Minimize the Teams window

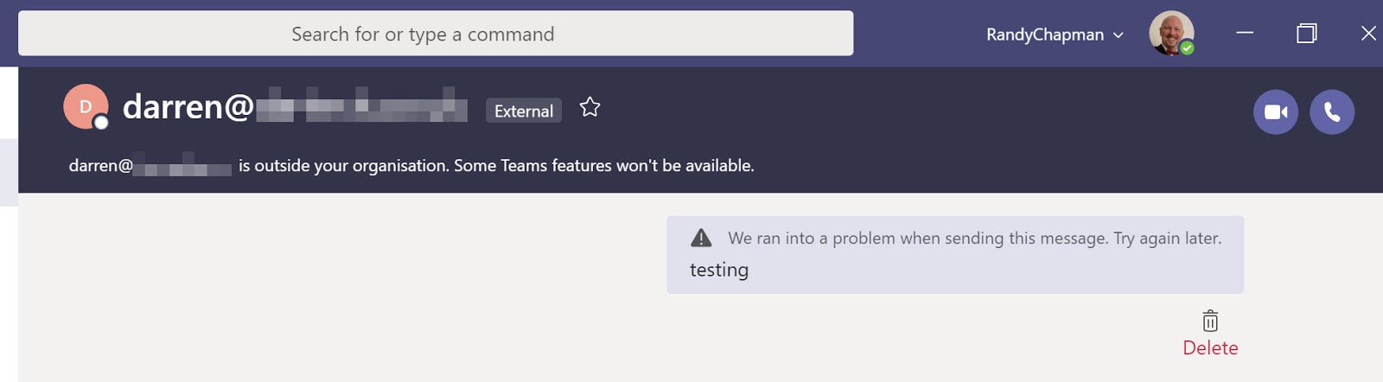pyautogui.click(x=1245, y=34)
